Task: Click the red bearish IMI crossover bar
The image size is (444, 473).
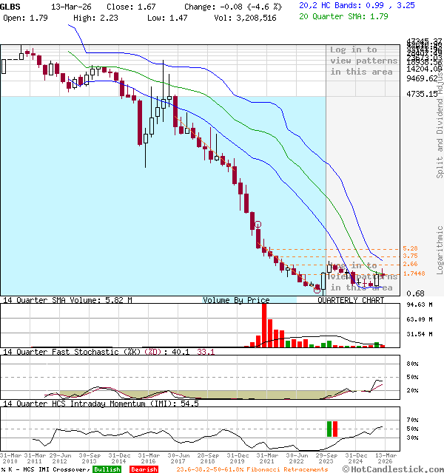Action: (335, 429)
